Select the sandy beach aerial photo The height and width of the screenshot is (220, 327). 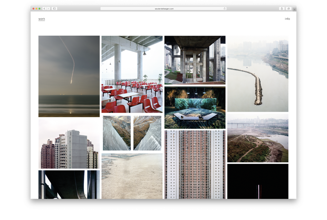point(132,176)
